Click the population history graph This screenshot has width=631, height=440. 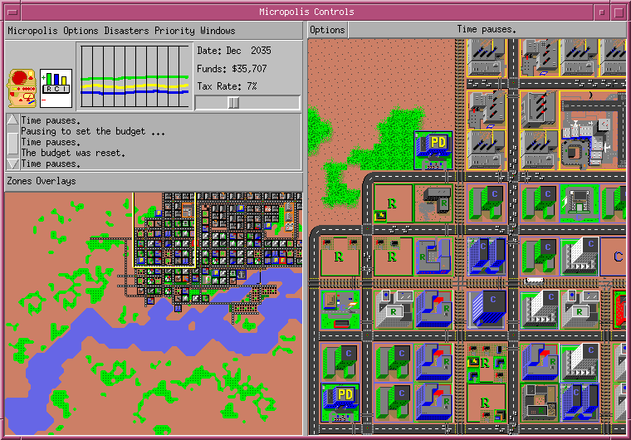(x=135, y=76)
